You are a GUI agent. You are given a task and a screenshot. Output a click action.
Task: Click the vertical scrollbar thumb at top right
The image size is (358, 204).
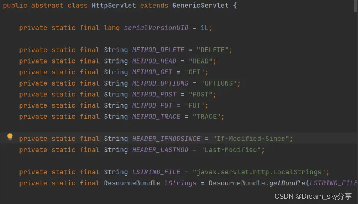click(x=355, y=6)
